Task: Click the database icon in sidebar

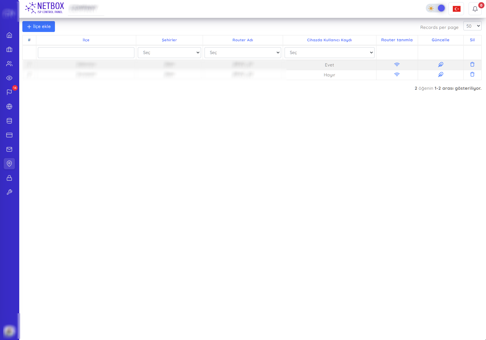Action: (9, 121)
